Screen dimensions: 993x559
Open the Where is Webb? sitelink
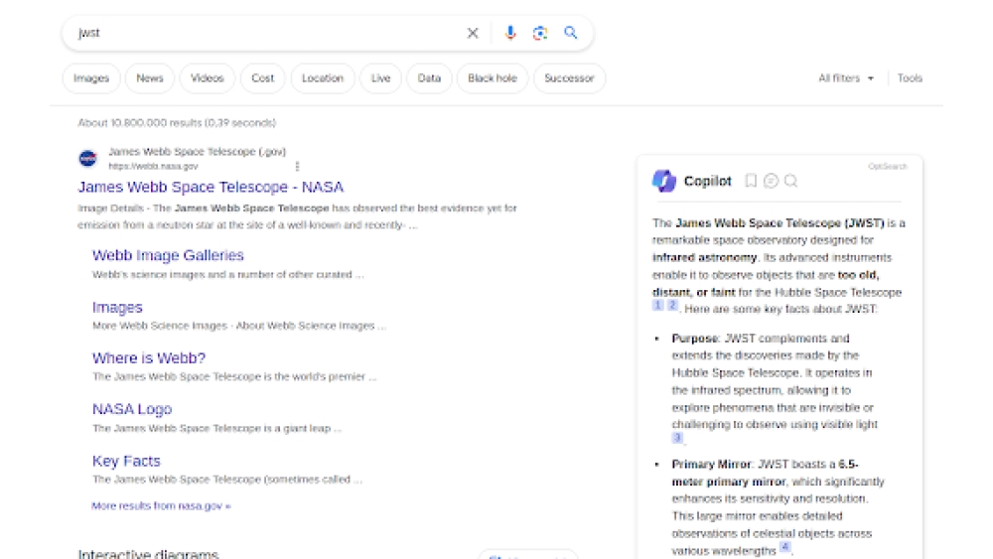click(149, 358)
